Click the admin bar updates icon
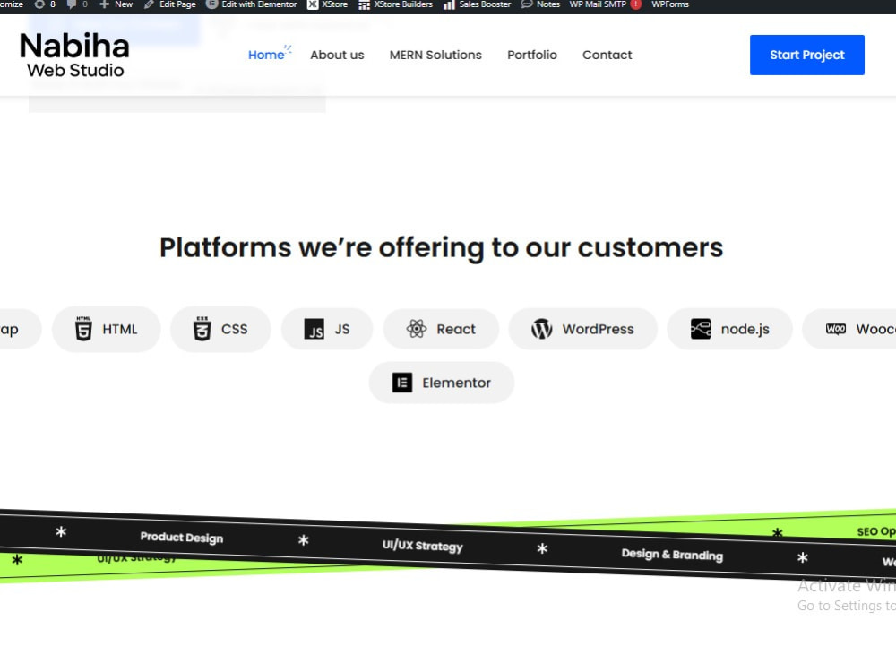The height and width of the screenshot is (672, 896). click(x=39, y=4)
